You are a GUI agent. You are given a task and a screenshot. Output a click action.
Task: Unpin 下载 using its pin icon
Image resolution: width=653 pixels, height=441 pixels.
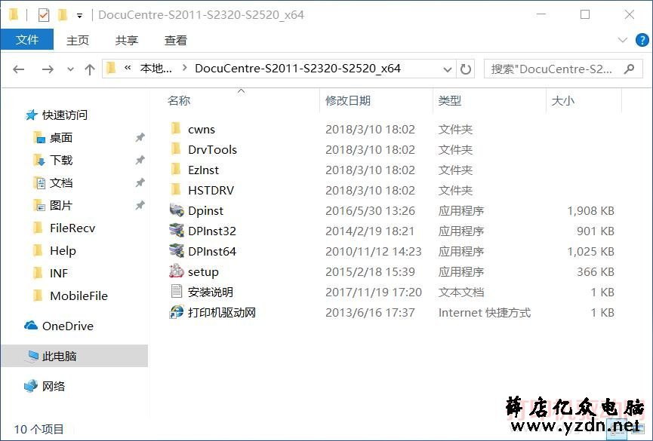[140, 160]
